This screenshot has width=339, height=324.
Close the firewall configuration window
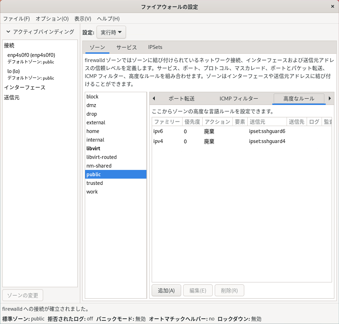(x=332, y=7)
